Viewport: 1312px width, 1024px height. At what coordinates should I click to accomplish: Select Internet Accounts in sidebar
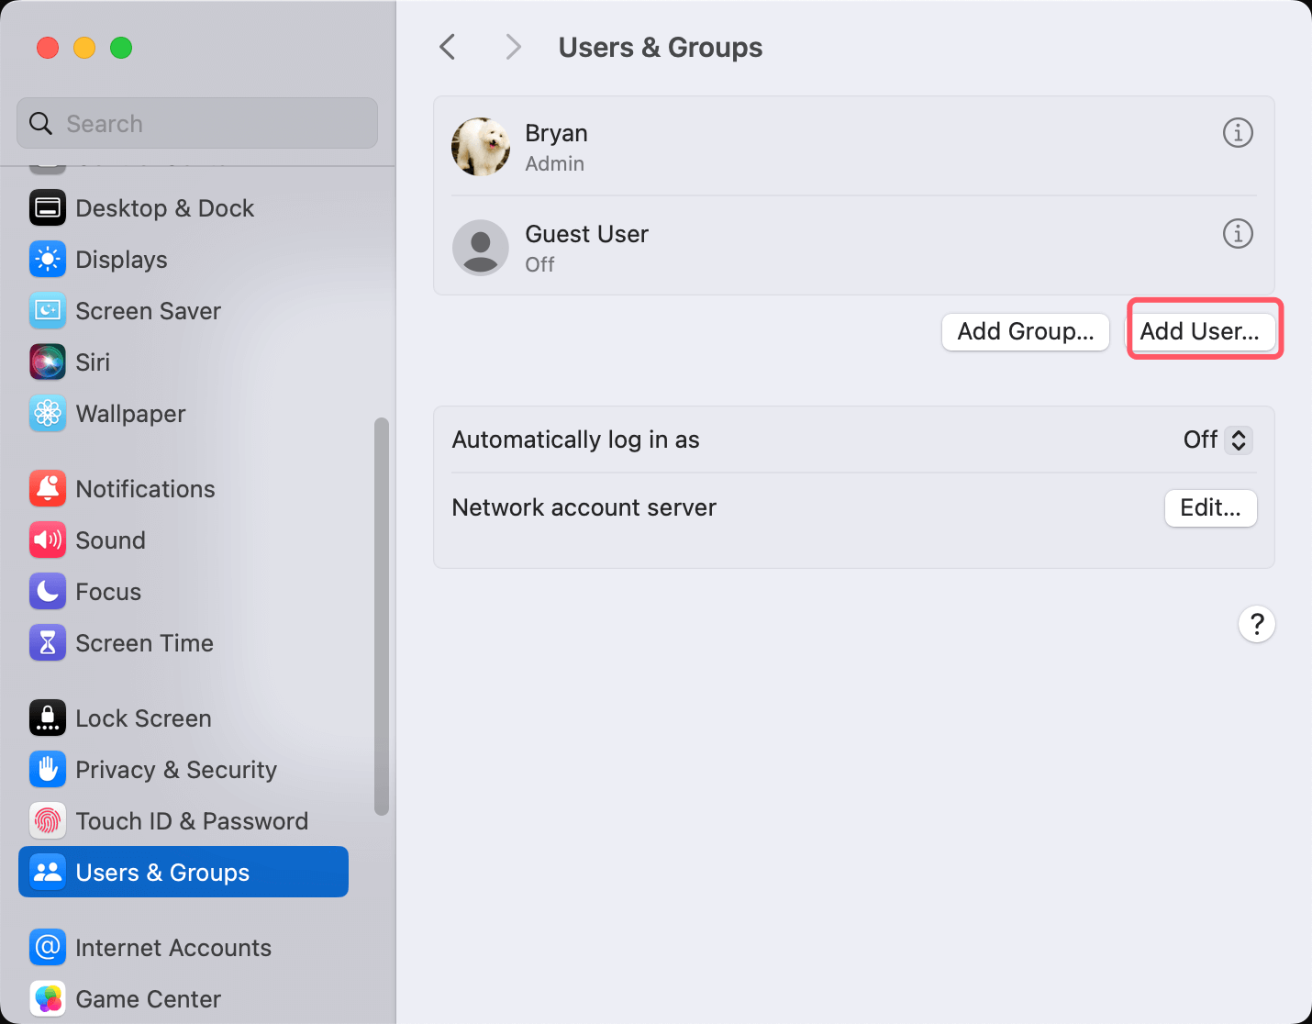(x=172, y=948)
